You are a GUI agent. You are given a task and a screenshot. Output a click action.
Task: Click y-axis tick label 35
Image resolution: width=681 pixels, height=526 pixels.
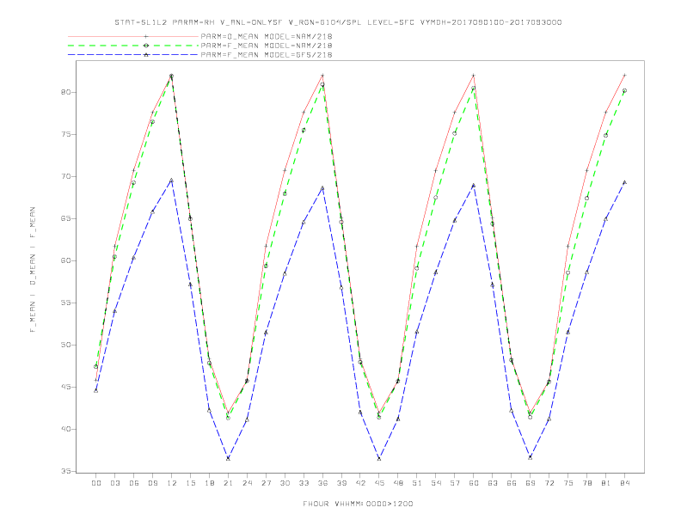[x=66, y=471]
